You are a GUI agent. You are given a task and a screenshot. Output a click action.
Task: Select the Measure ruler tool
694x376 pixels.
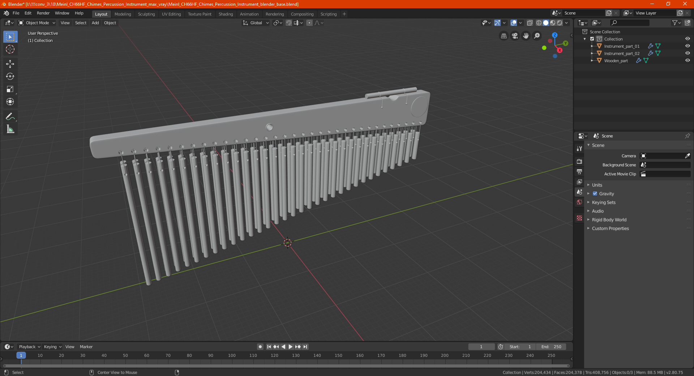pyautogui.click(x=10, y=129)
